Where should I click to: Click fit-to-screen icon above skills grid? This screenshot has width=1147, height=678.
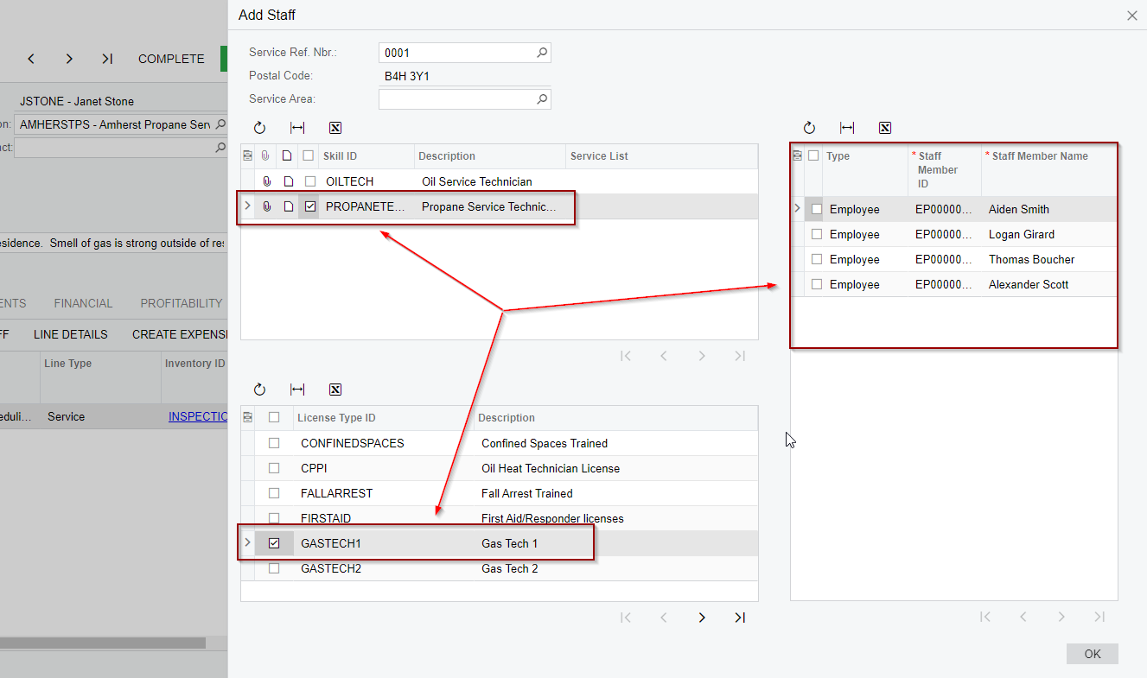coord(297,128)
